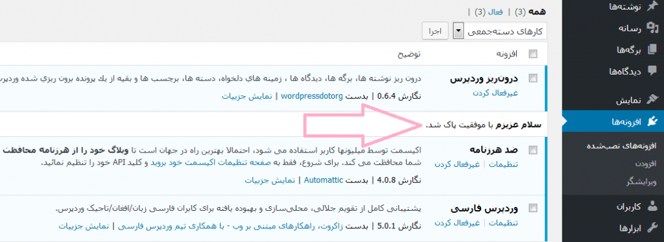The image size is (664, 242).
Task: Open نمایش جزییات for درون‌ریز وردپرس
Action: (246, 96)
